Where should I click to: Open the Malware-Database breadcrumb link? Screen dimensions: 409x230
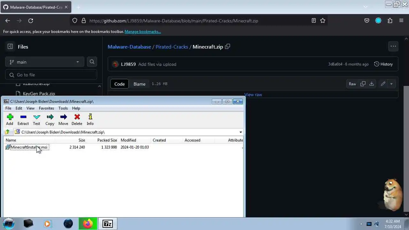click(129, 47)
